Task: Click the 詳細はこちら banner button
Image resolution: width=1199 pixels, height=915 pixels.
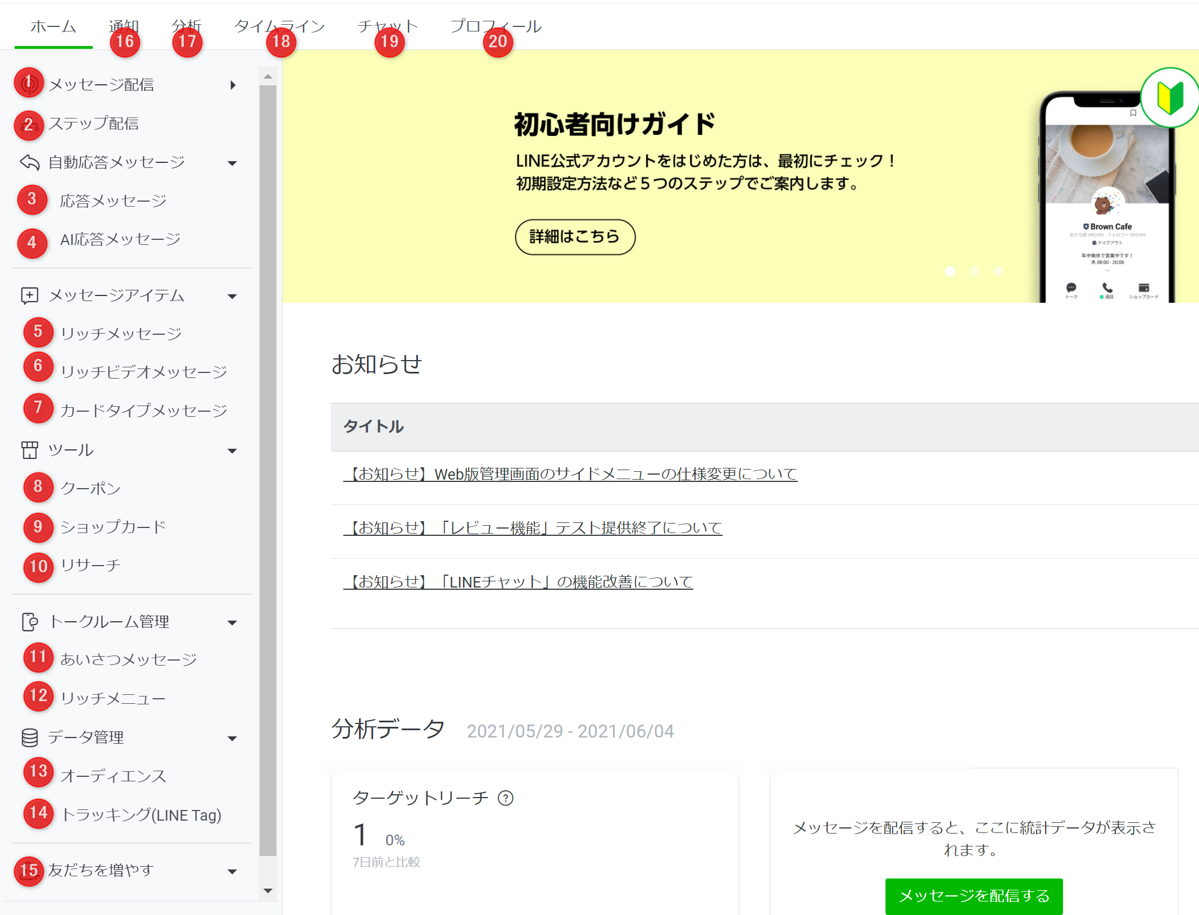Action: [575, 237]
